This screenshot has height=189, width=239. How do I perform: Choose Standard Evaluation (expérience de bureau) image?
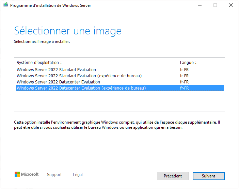pyautogui.click(x=79, y=76)
